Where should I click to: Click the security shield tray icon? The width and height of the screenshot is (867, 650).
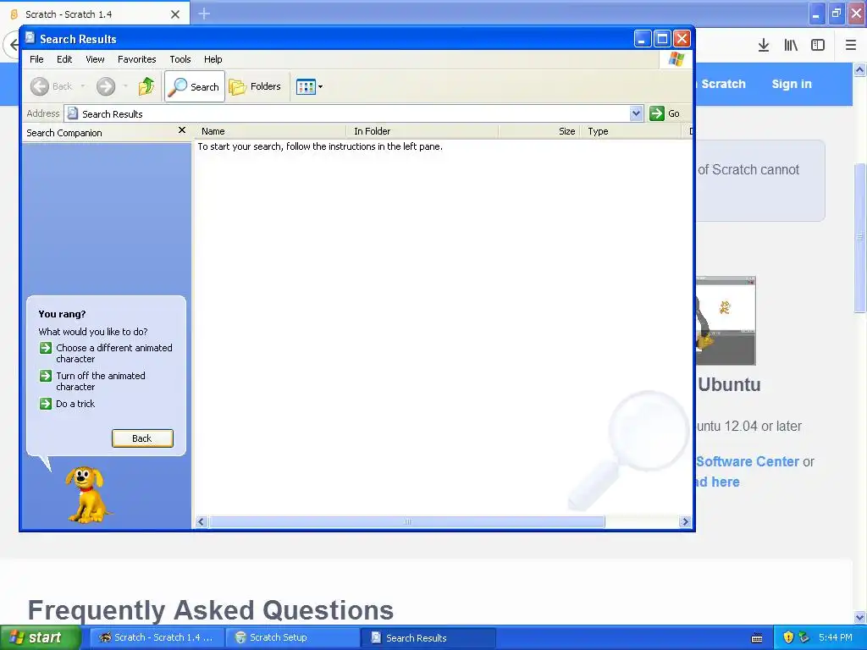coord(788,637)
